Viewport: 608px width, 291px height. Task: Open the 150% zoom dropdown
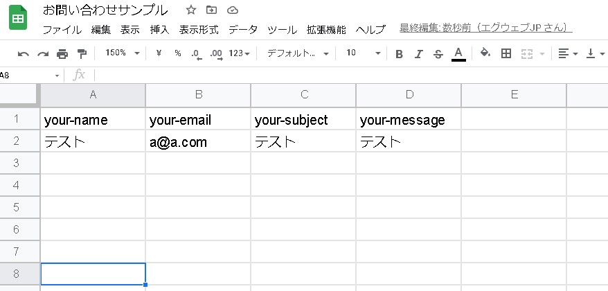click(122, 53)
